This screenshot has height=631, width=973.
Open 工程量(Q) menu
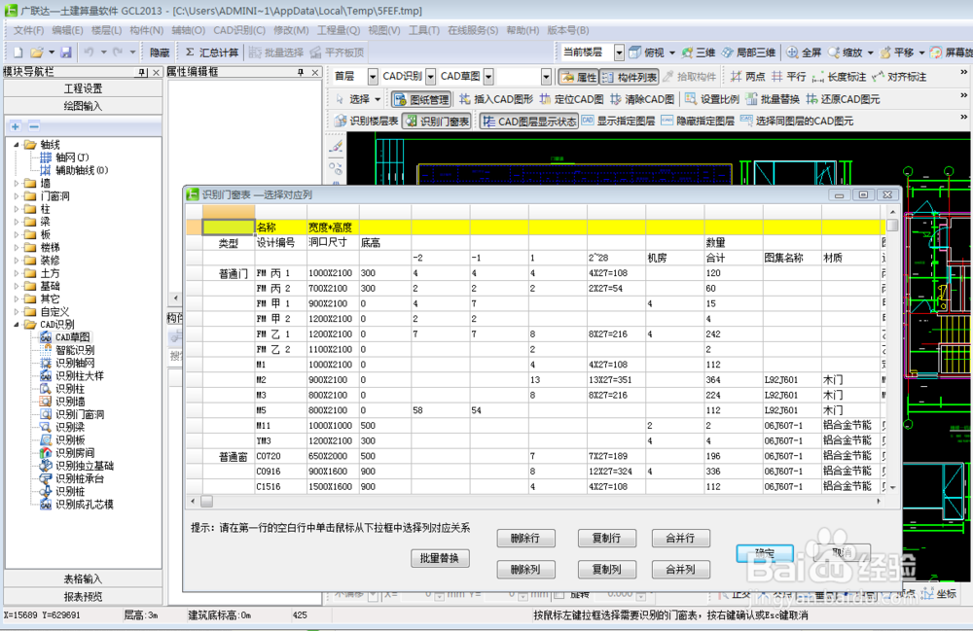pyautogui.click(x=339, y=30)
